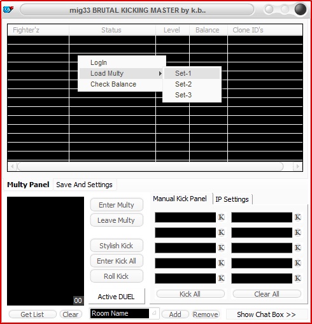Click the mig33 app logo icon
Image resolution: width=312 pixels, height=324 pixels.
[x=8, y=10]
